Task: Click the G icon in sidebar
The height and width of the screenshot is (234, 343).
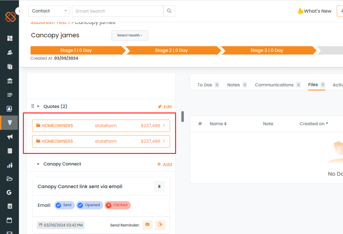Action: (9, 192)
